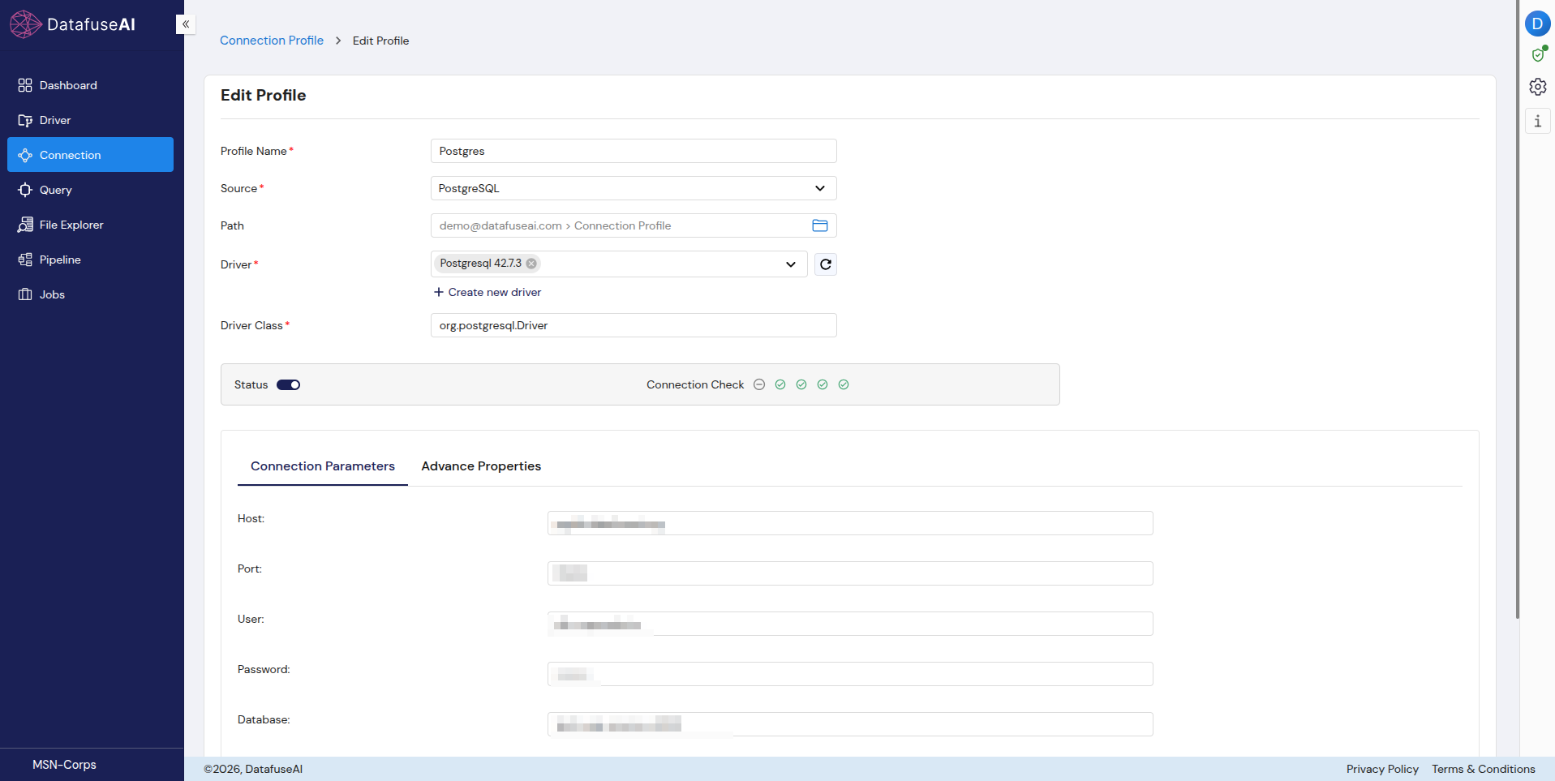1555x781 pixels.
Task: Open Terms & Conditions footer link
Action: coord(1484,769)
